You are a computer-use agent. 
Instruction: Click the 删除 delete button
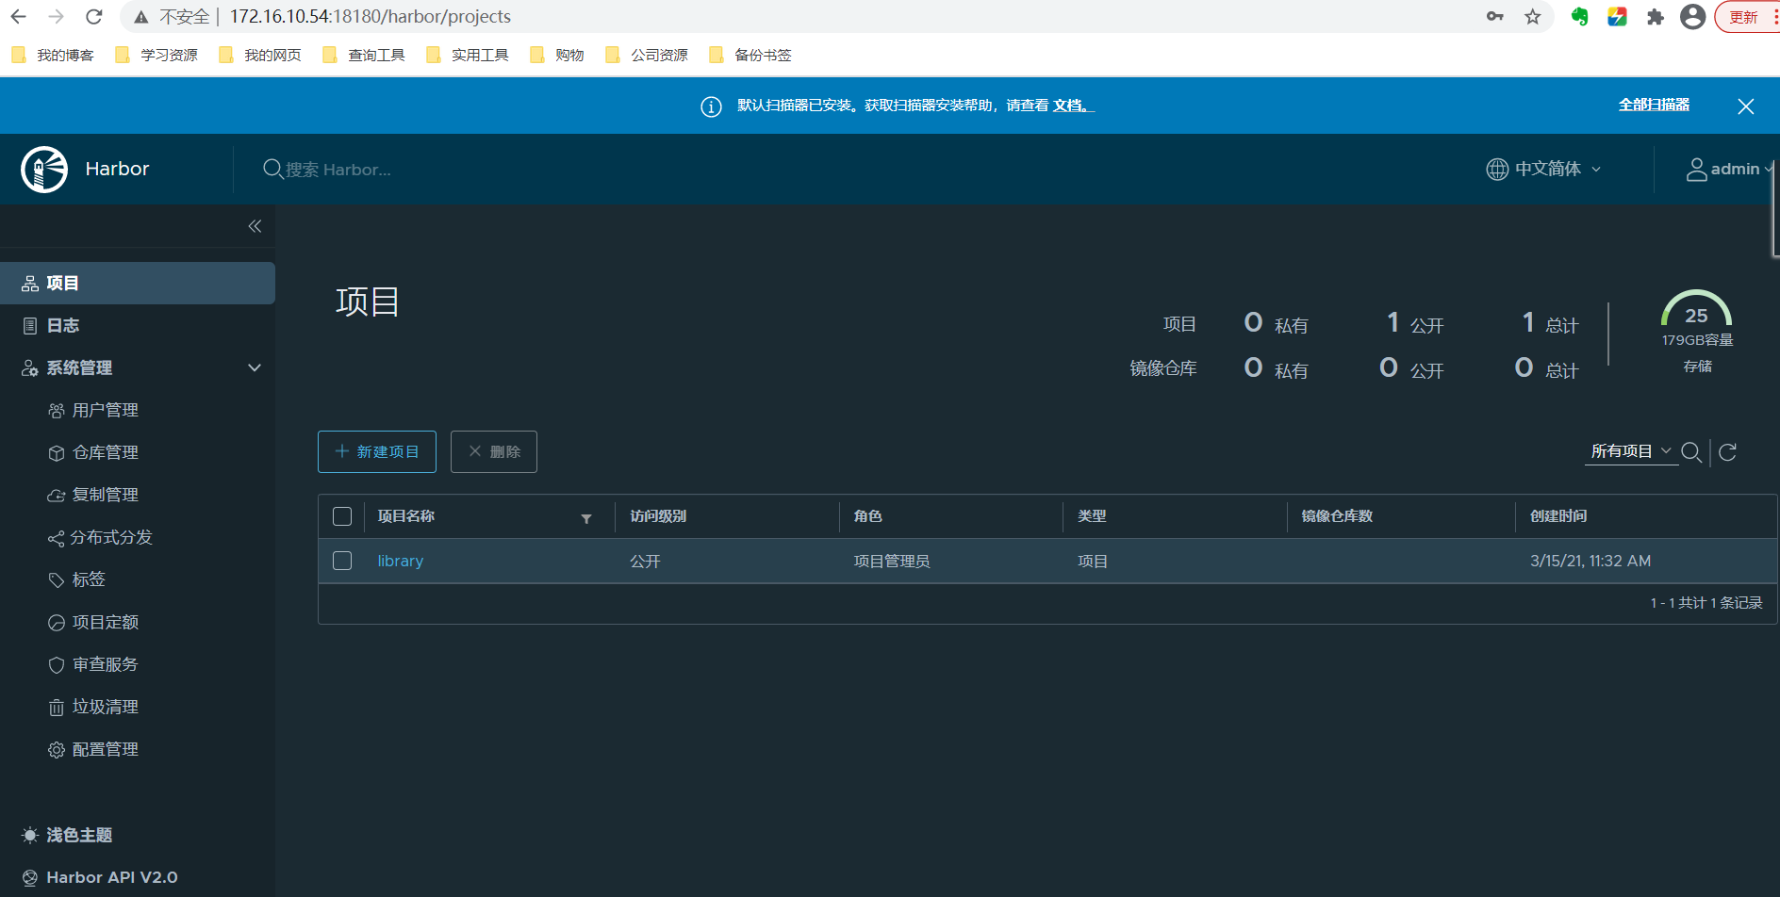(x=494, y=451)
